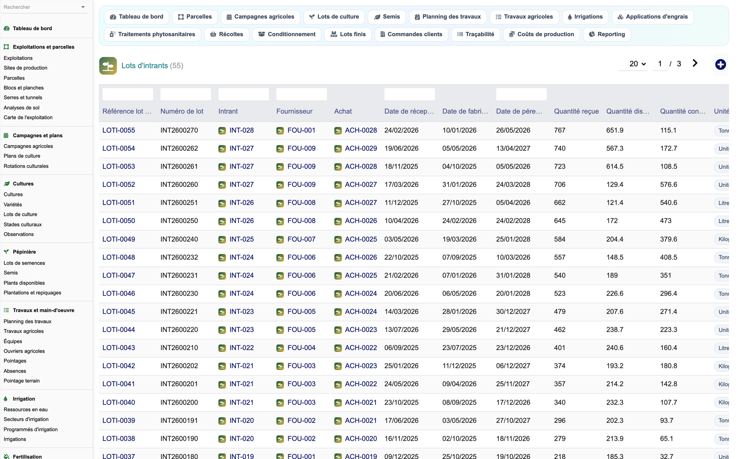
Task: Open Programmés d'irrigation in sidebar
Action: pos(31,430)
